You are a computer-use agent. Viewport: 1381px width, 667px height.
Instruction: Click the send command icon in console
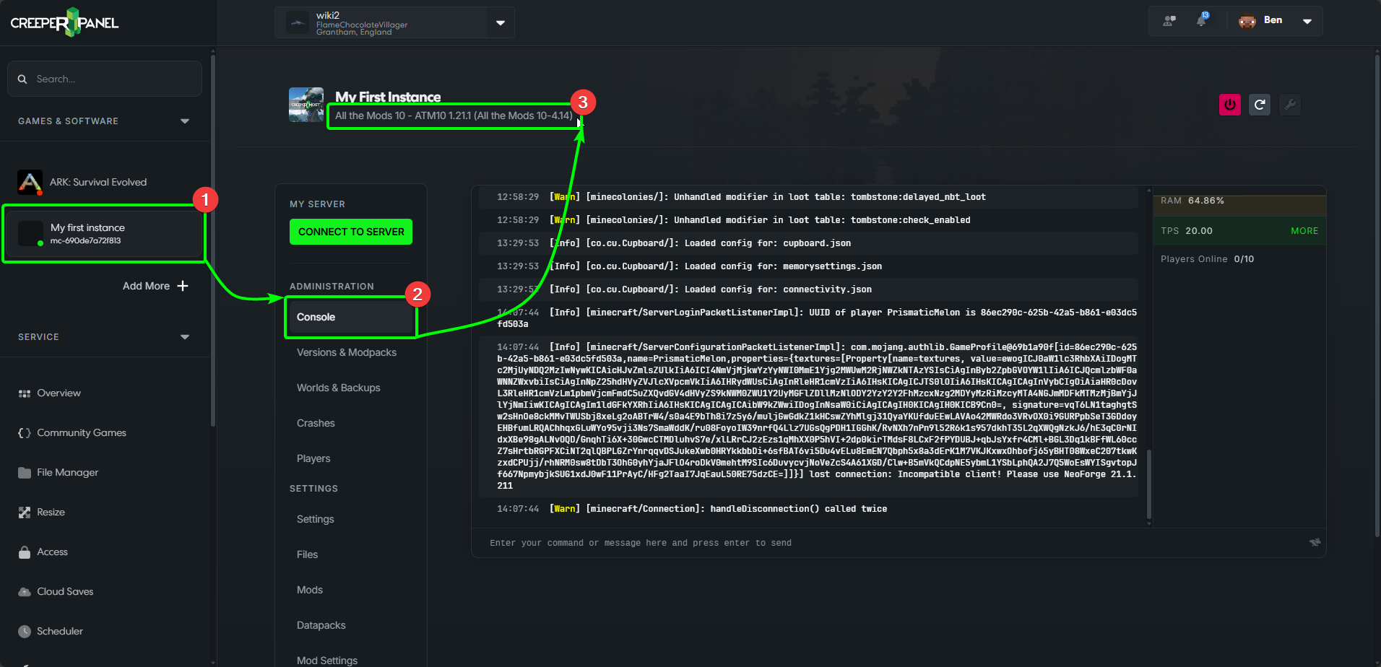[x=1315, y=542]
